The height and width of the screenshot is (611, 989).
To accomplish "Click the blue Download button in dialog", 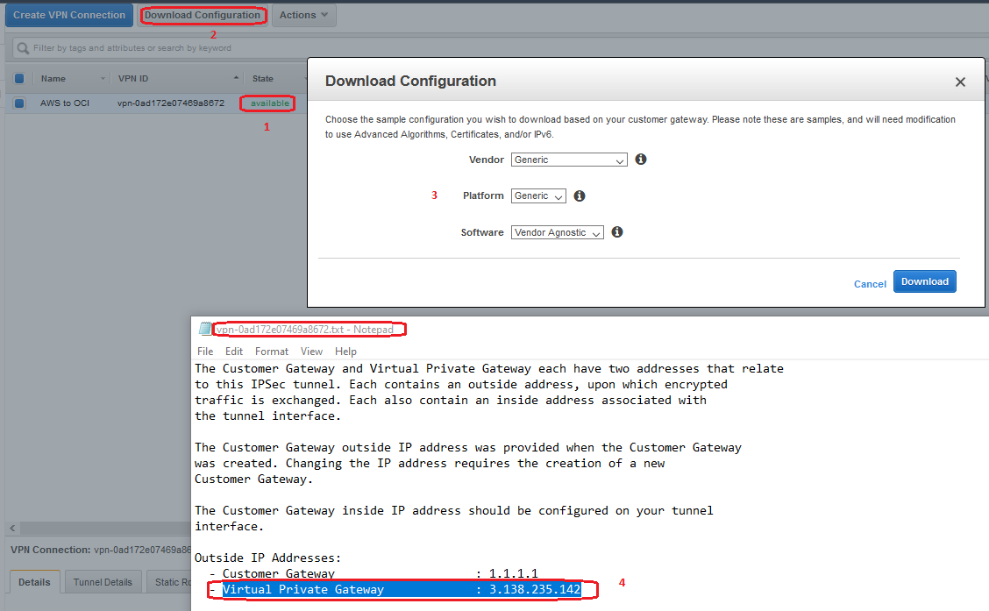I will click(x=925, y=282).
